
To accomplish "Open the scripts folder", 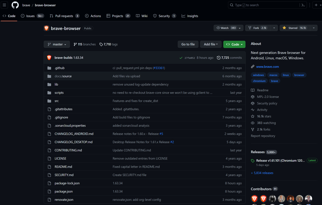I will point(59,93).
